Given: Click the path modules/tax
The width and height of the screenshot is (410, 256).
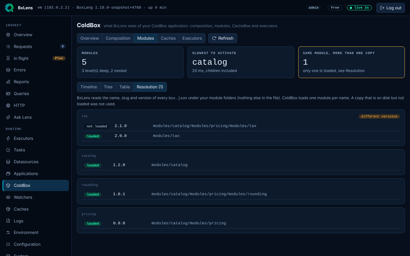Looking at the screenshot, I should [166, 136].
